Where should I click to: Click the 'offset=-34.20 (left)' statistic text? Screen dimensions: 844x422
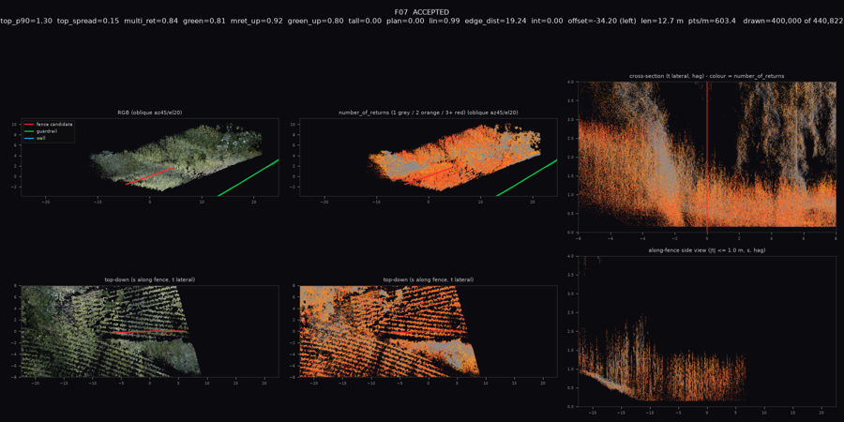coord(602,21)
